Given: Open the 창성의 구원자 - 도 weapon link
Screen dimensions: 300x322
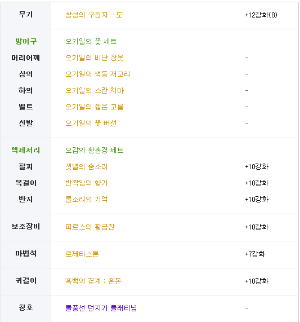Looking at the screenshot, I should (x=94, y=15).
